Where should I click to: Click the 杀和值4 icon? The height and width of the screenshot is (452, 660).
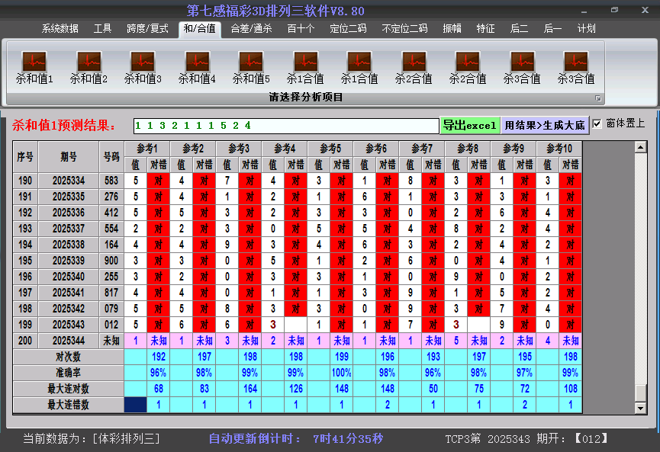tap(197, 63)
